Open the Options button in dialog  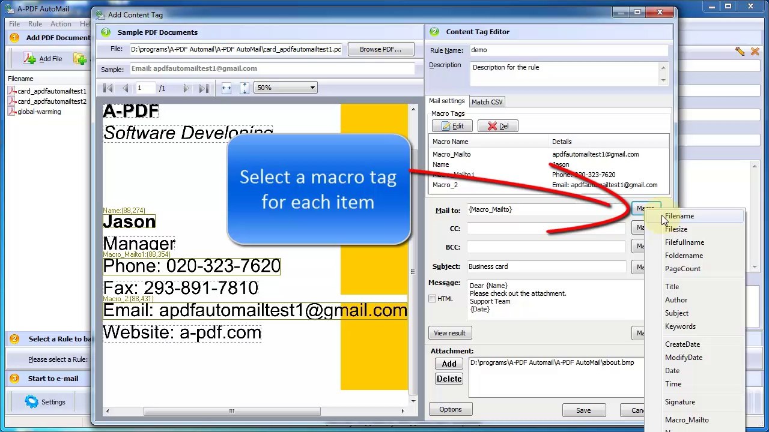point(450,409)
